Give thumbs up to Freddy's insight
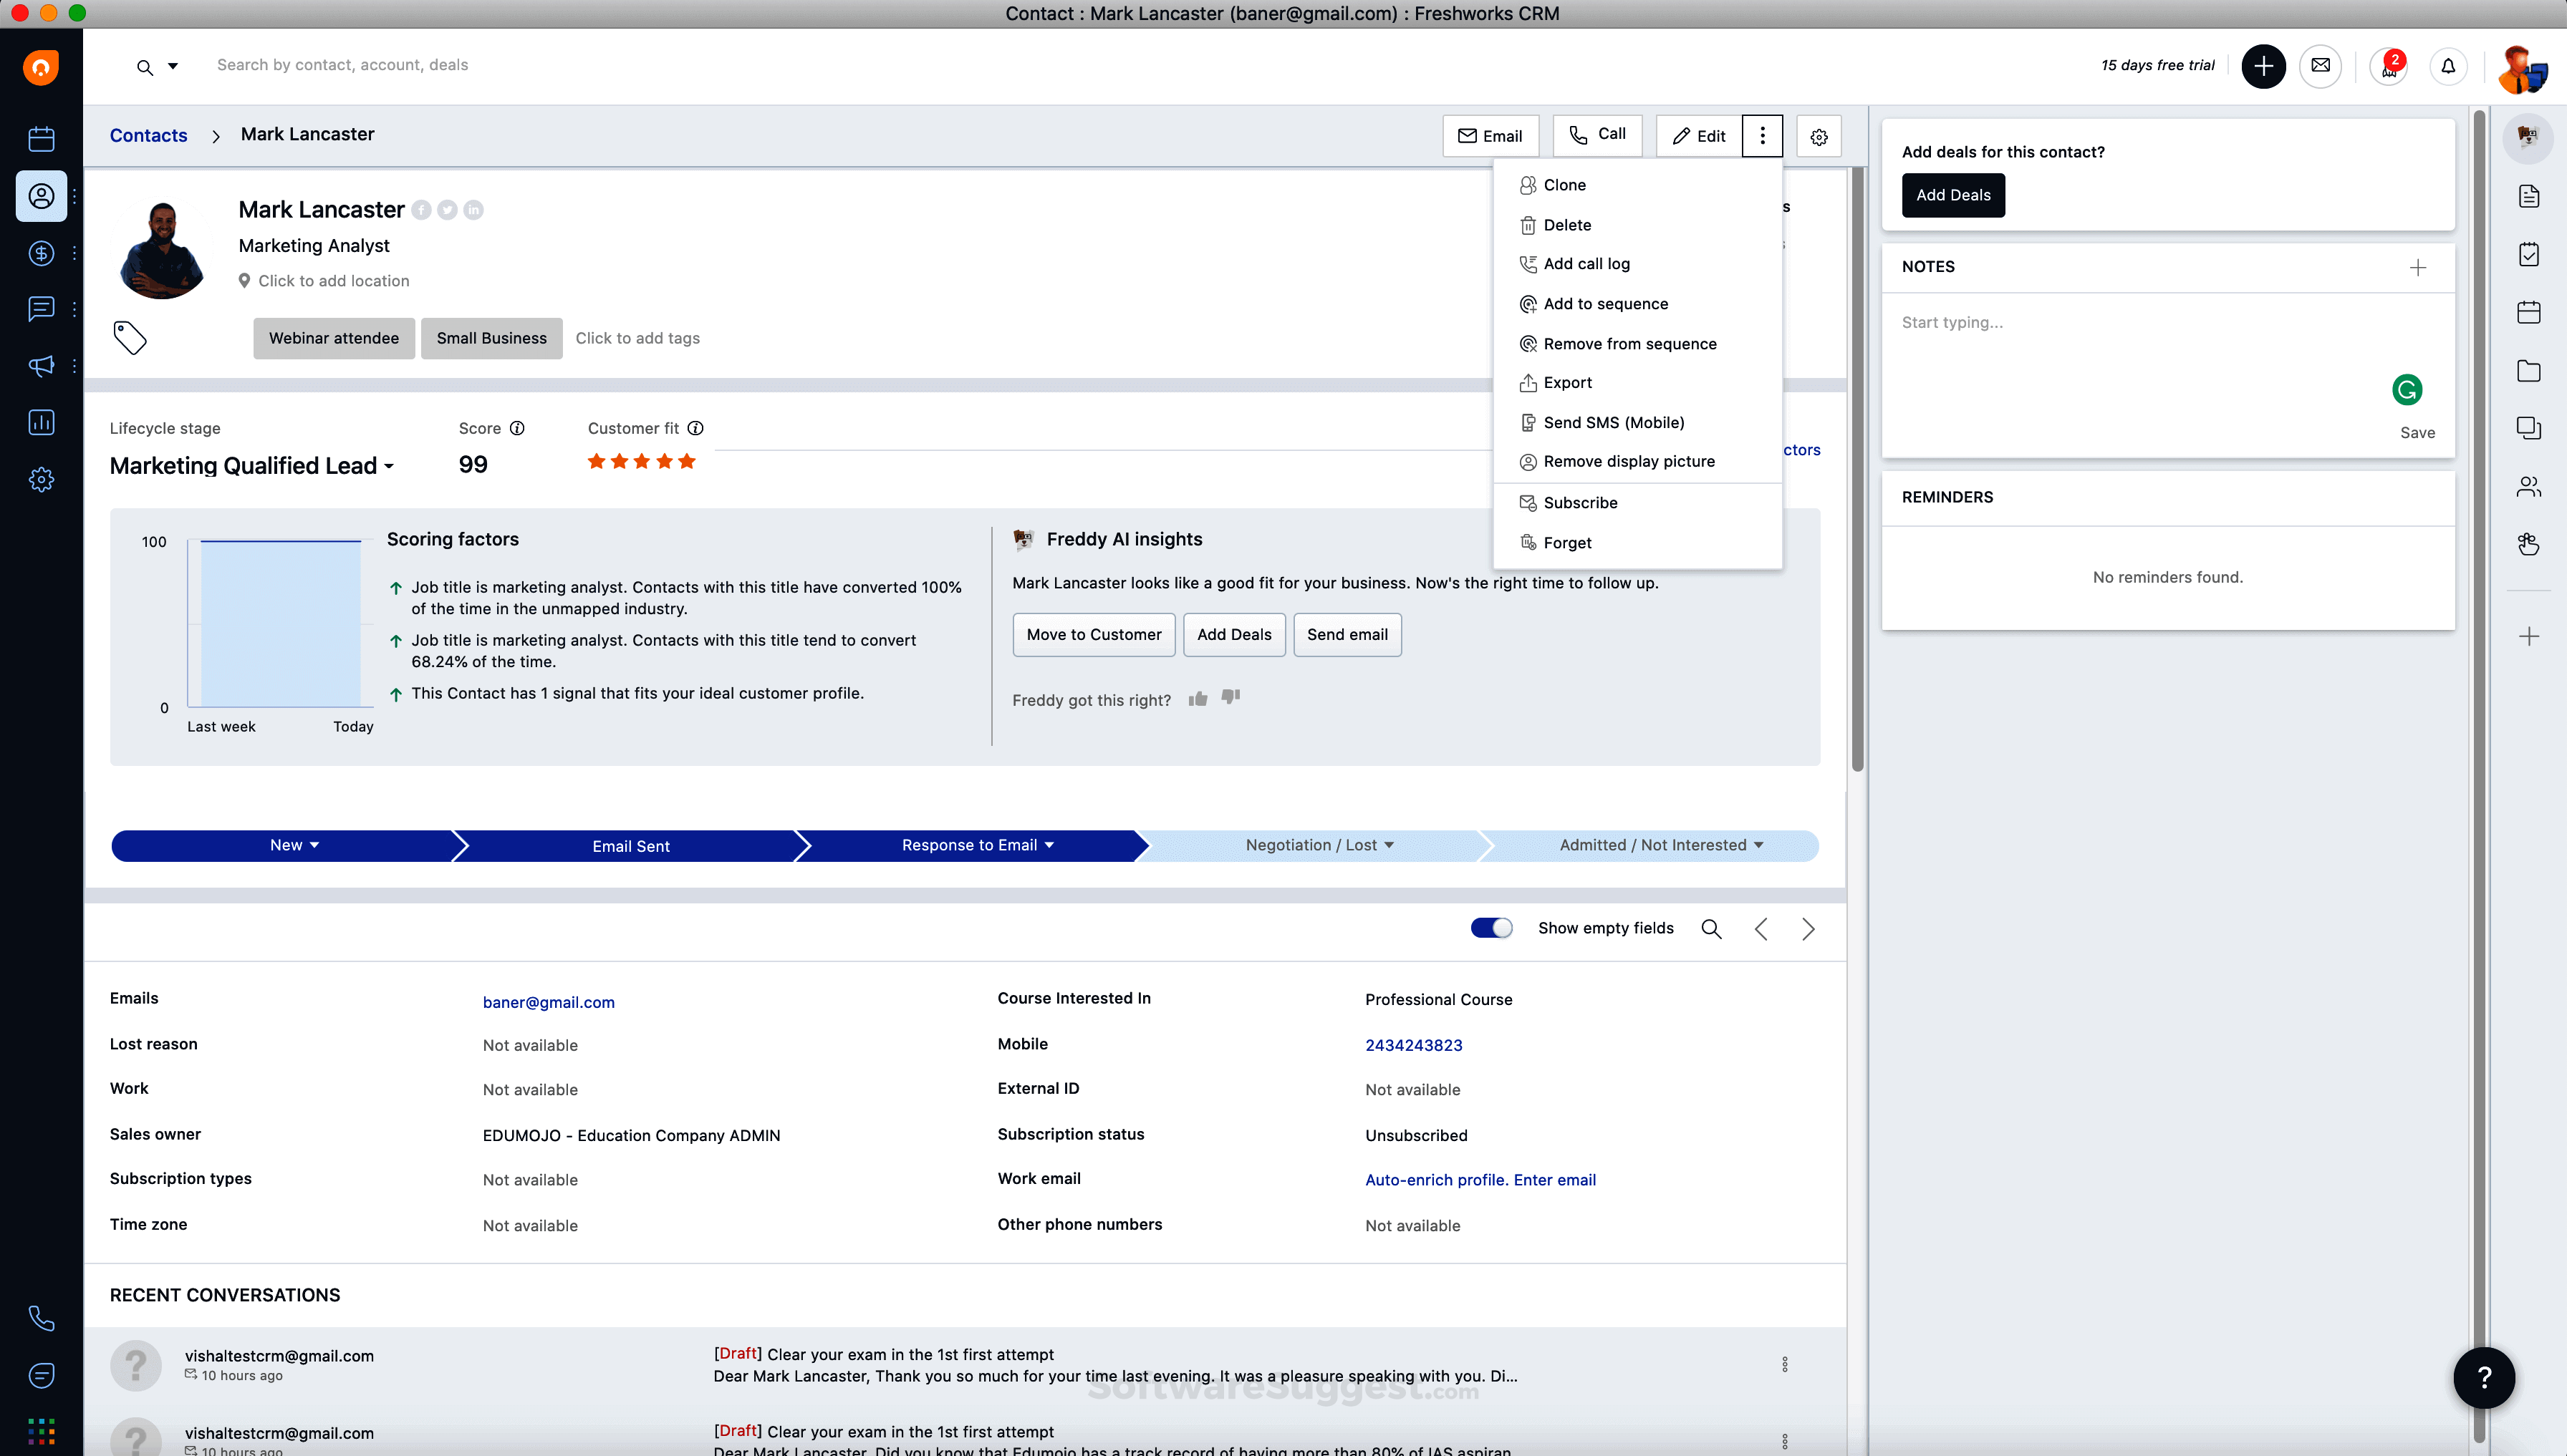The height and width of the screenshot is (1456, 2567). pos(1198,698)
